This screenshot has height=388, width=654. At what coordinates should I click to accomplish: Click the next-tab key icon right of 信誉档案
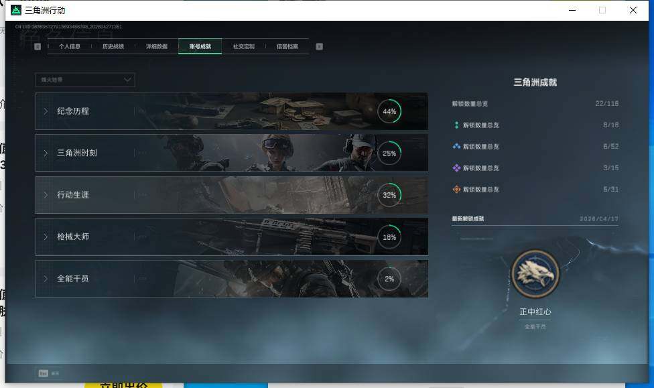[x=319, y=46]
